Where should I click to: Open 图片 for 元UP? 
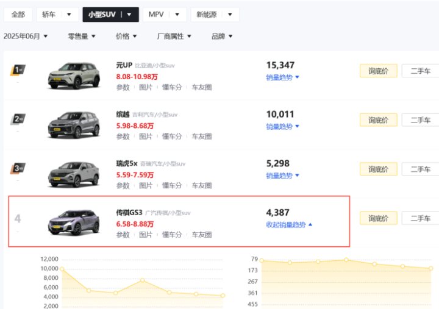pos(146,87)
